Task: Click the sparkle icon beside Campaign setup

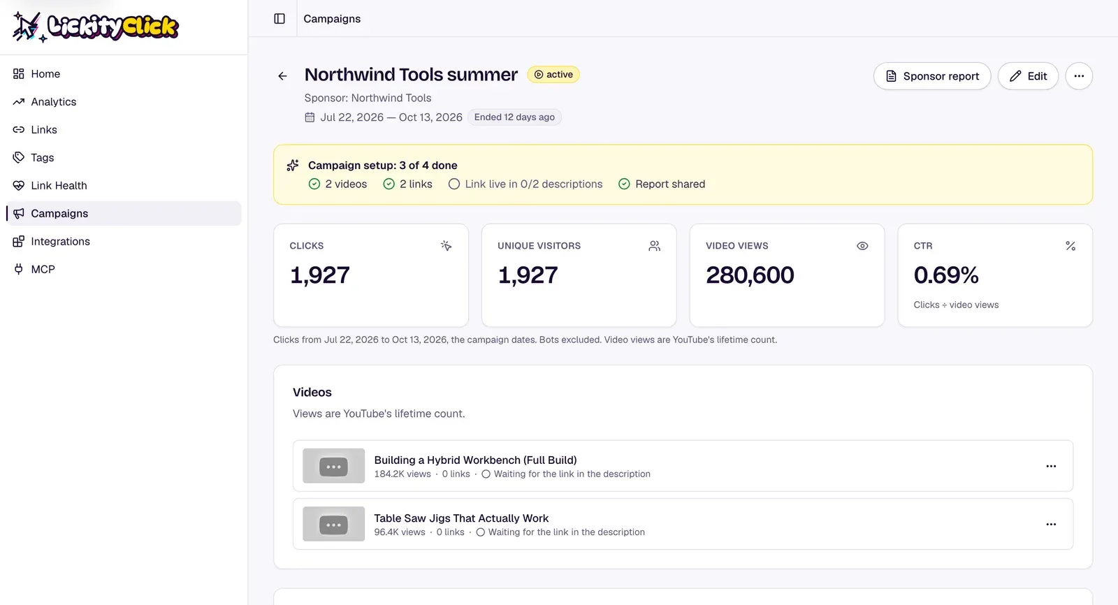Action: [x=293, y=166]
